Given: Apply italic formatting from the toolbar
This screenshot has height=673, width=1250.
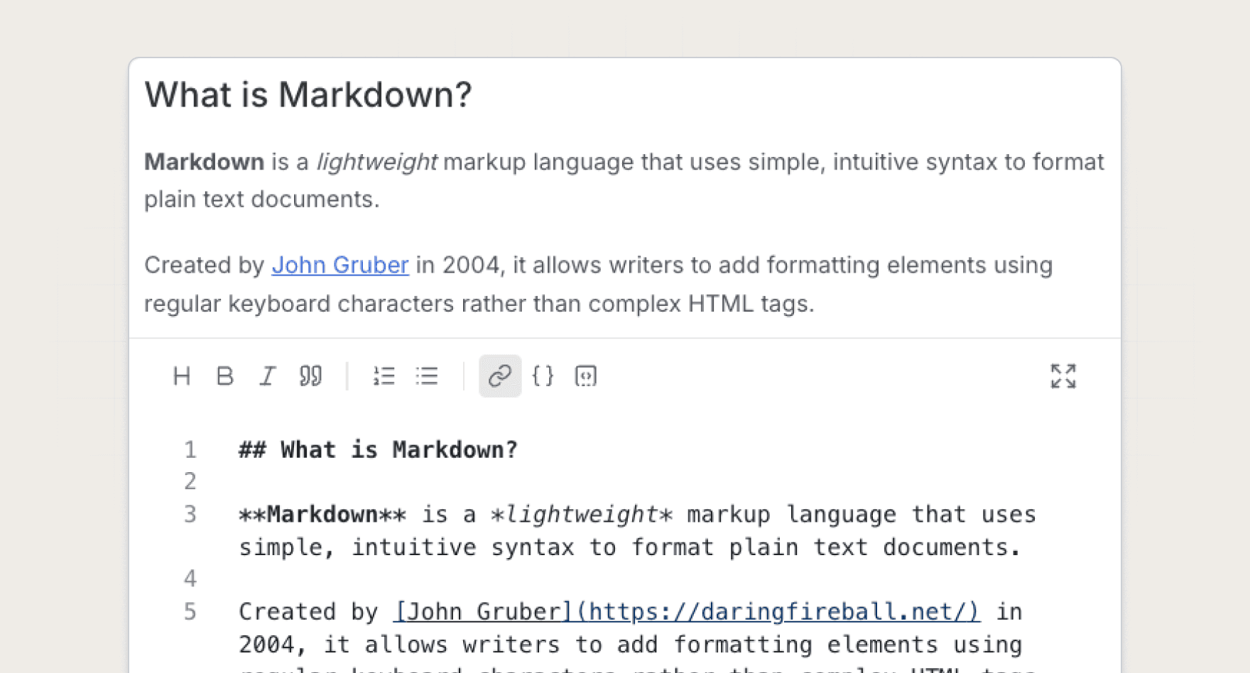Looking at the screenshot, I should click(x=267, y=376).
